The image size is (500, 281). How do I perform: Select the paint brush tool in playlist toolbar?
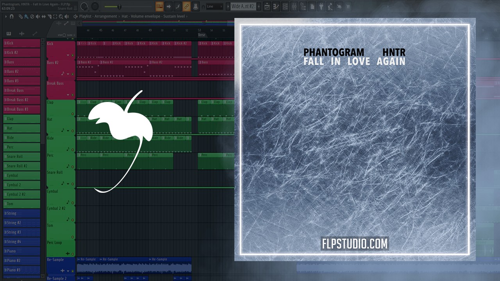click(x=26, y=16)
